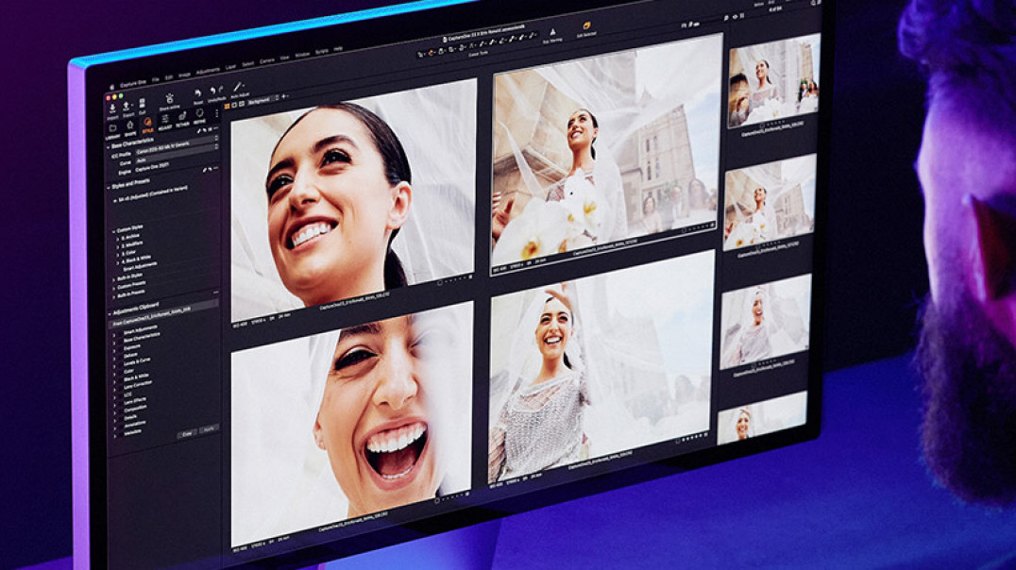Select the orange Style tool tab
Viewport: 1016px width, 570px height.
147,126
